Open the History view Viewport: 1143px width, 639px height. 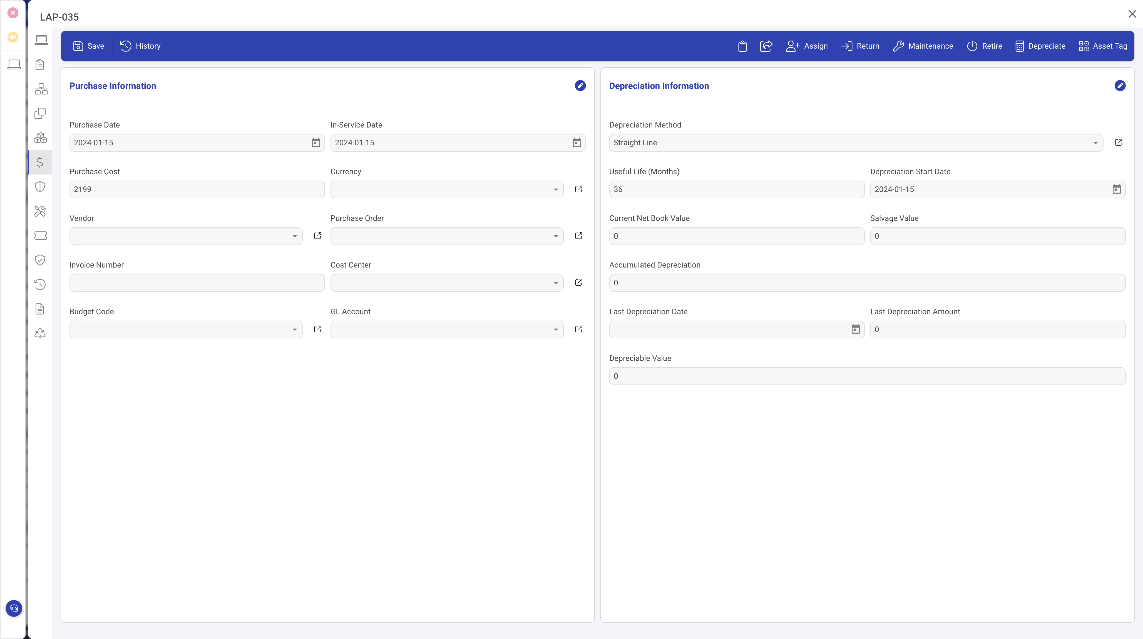(x=140, y=46)
